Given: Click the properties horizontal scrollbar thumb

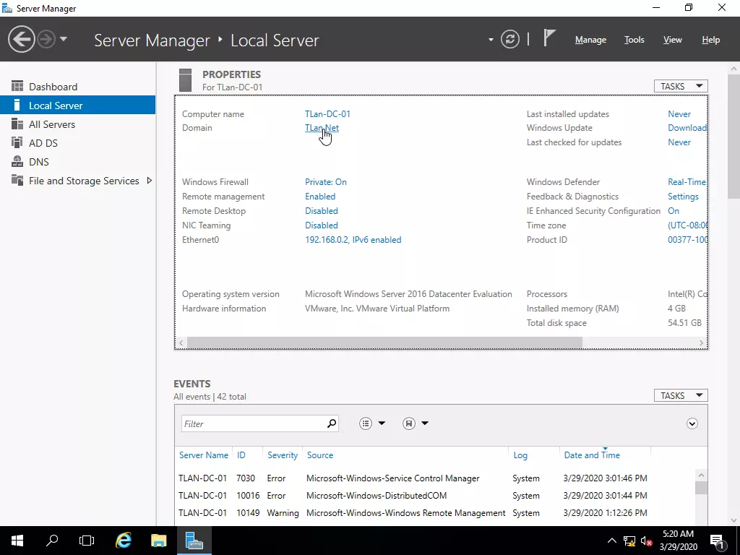Looking at the screenshot, I should [x=384, y=343].
